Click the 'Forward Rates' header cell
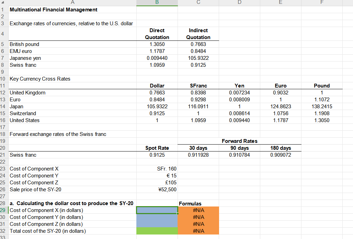353x239 pixels. [239, 141]
